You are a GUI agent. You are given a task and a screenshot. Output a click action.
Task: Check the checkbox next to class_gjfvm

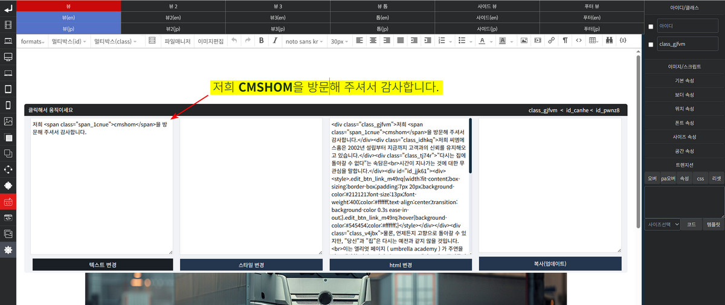pyautogui.click(x=651, y=45)
